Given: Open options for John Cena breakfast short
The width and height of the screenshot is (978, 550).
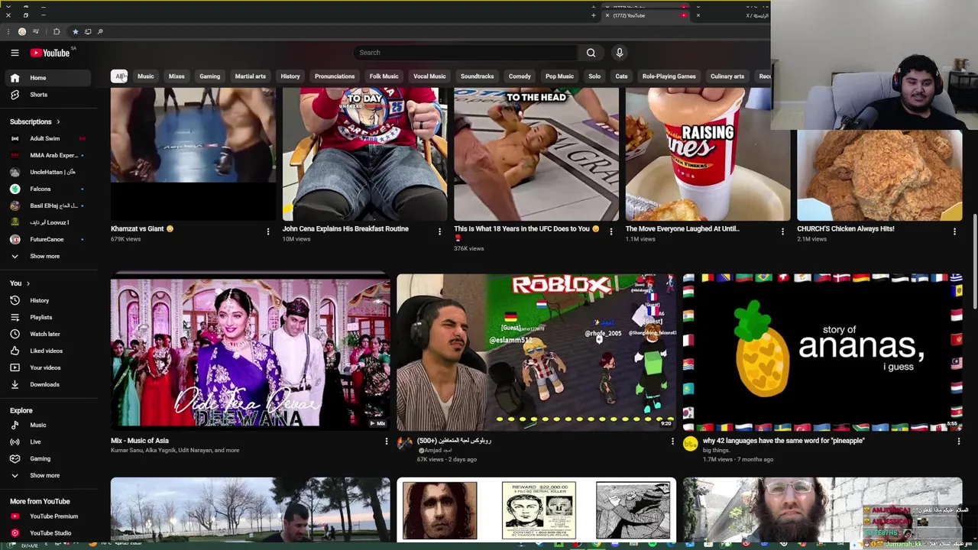Looking at the screenshot, I should point(439,231).
